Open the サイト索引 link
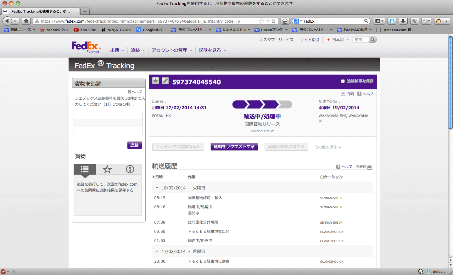 tap(310, 40)
